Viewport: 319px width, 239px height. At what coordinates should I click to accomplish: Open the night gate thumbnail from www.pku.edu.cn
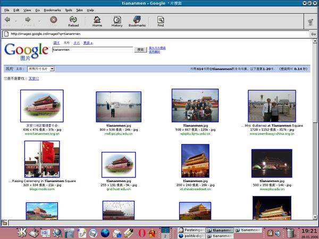[272, 163]
